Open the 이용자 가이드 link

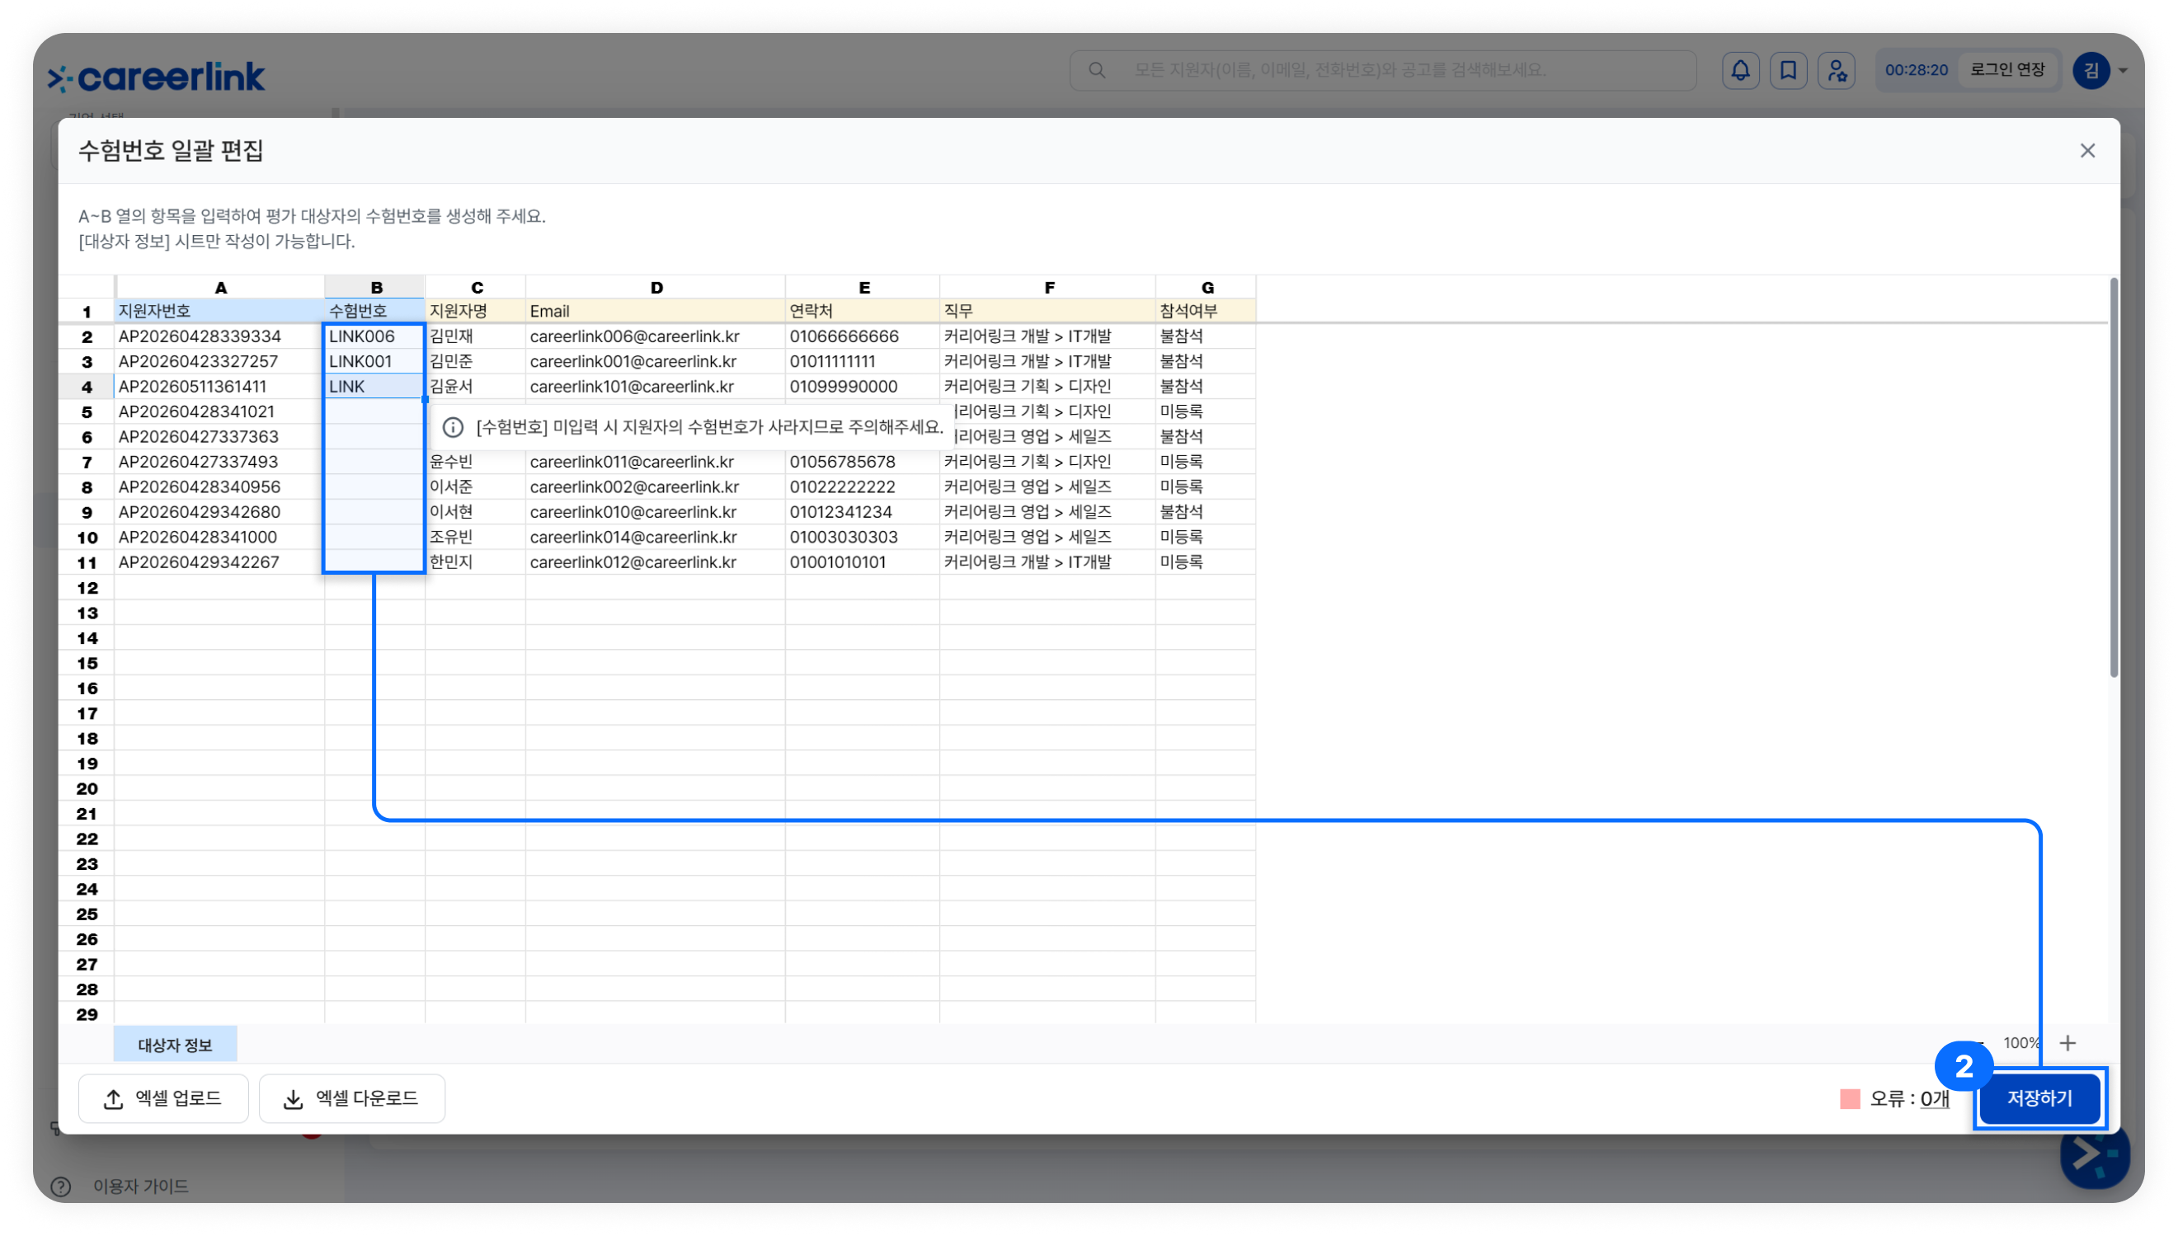(141, 1186)
